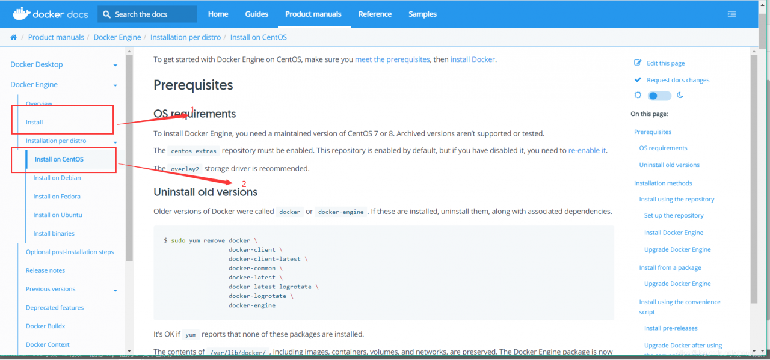Open Docker Context
Screen dimensions: 770x360
pos(48,344)
